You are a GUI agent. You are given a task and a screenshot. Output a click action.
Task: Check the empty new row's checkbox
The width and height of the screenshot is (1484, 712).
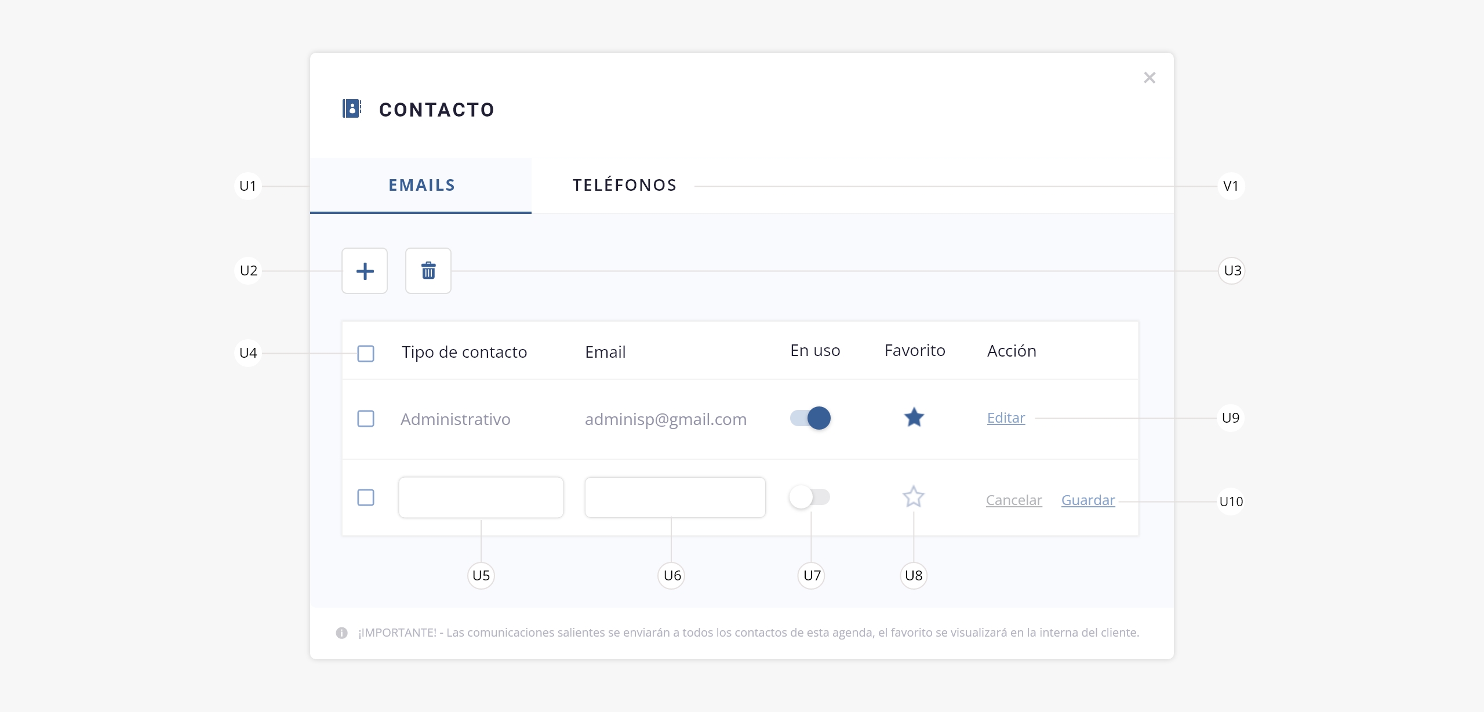click(366, 497)
